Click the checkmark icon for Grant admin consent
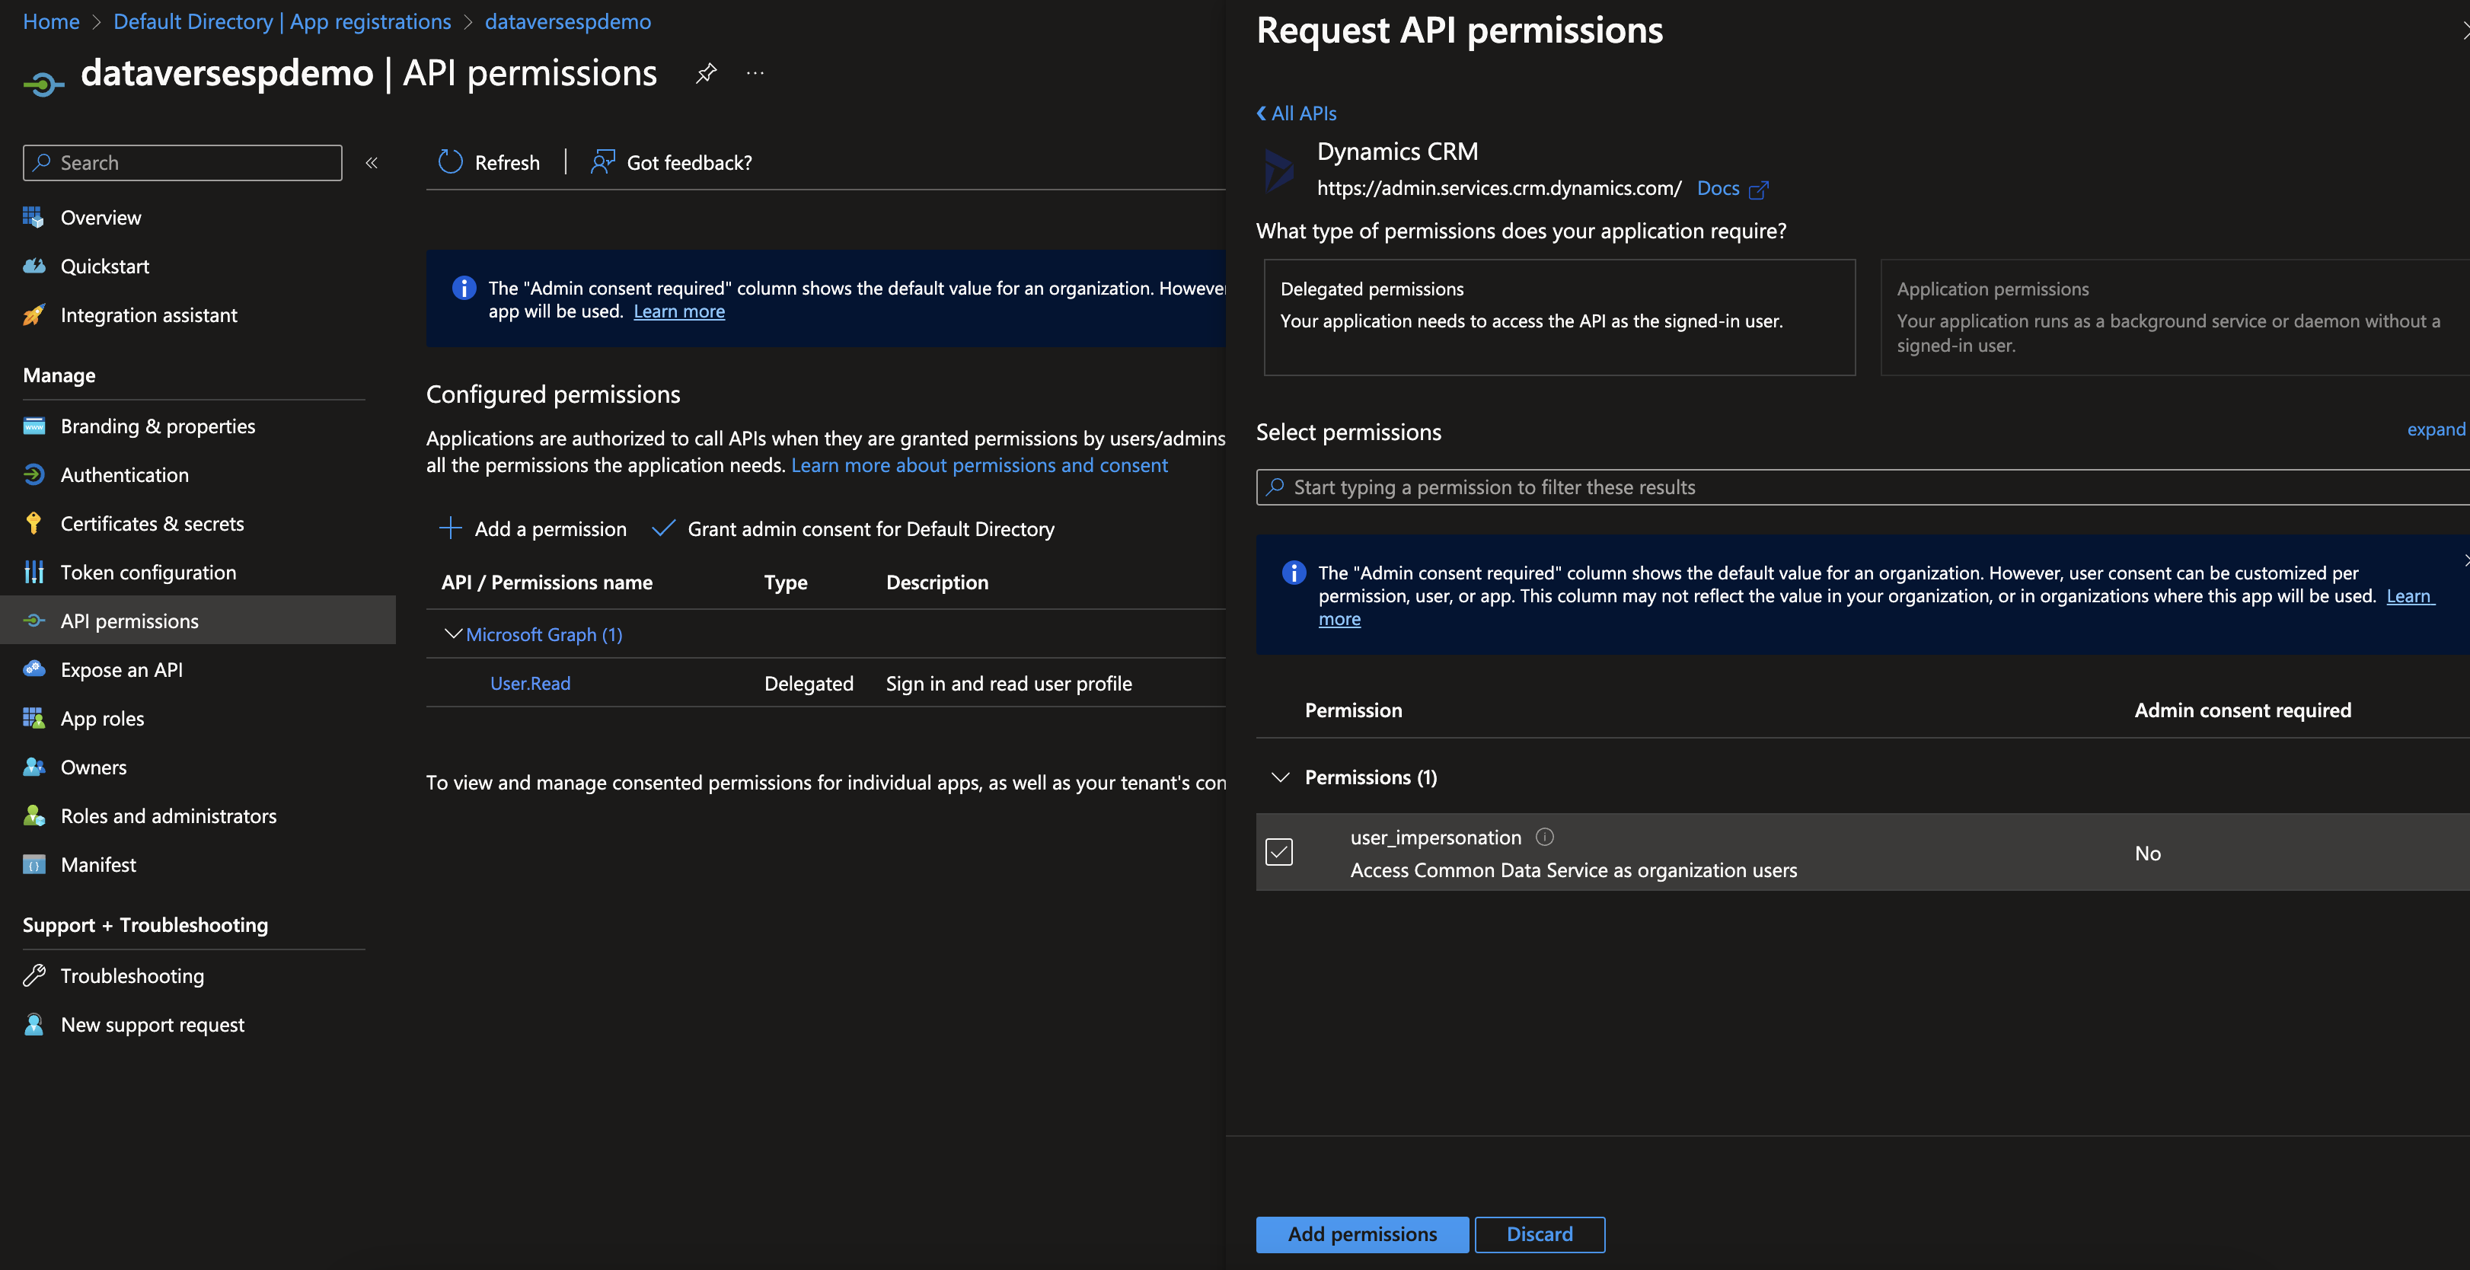 (x=662, y=528)
